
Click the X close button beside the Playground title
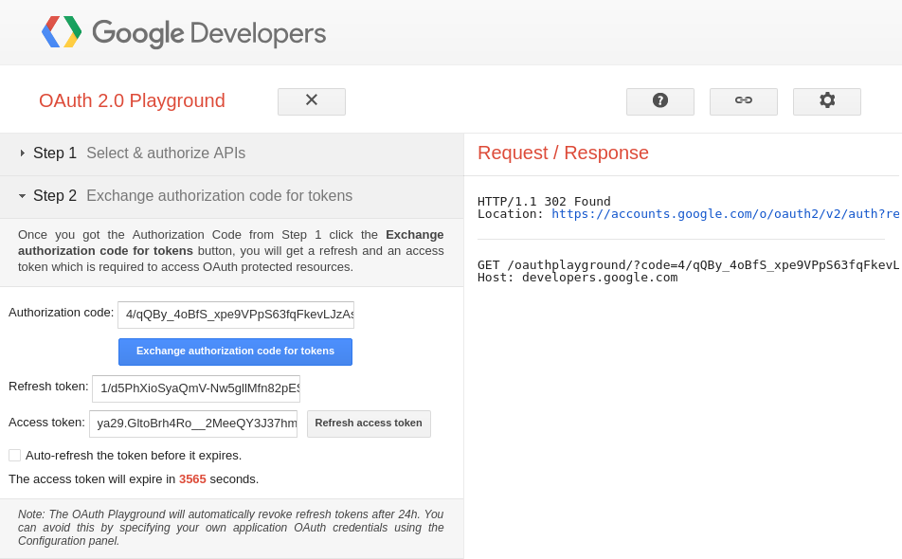pos(312,101)
